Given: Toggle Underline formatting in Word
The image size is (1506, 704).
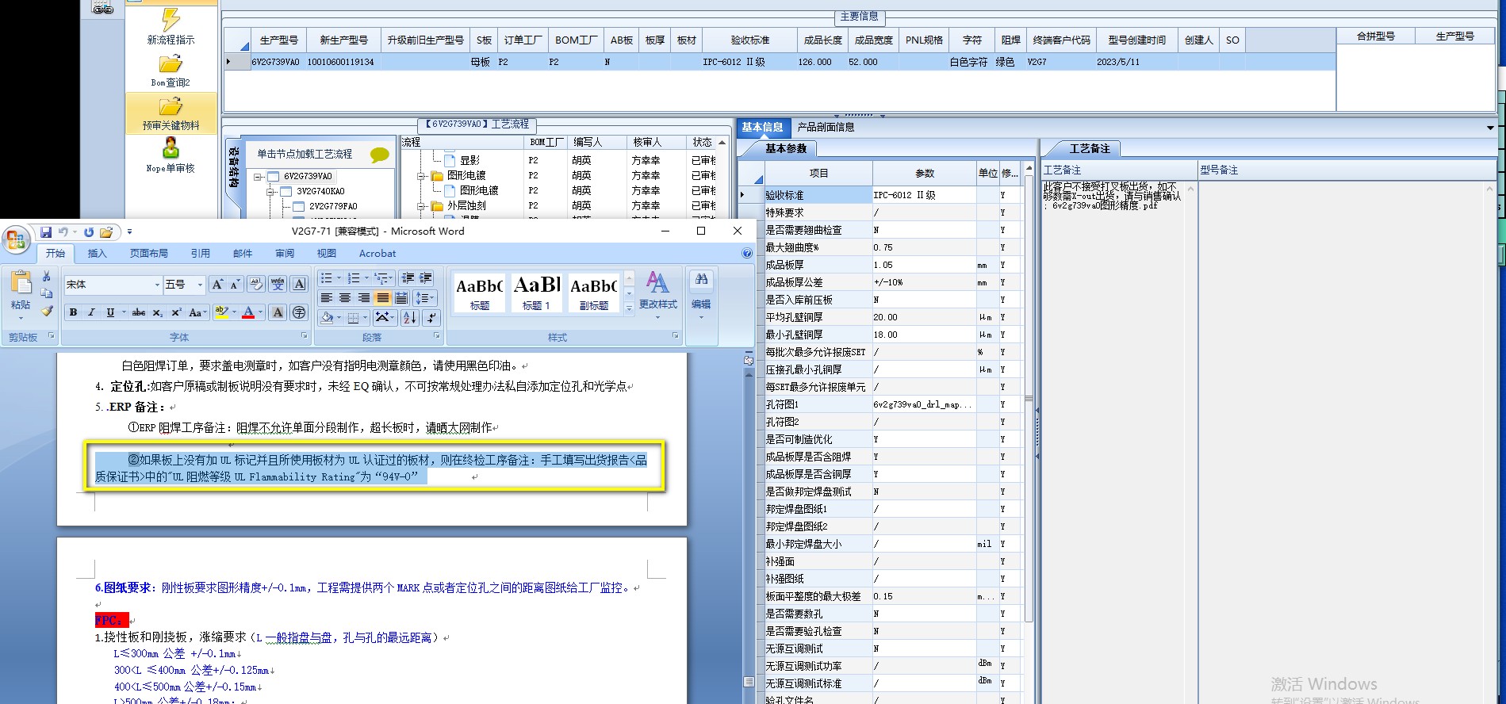Looking at the screenshot, I should pos(110,312).
